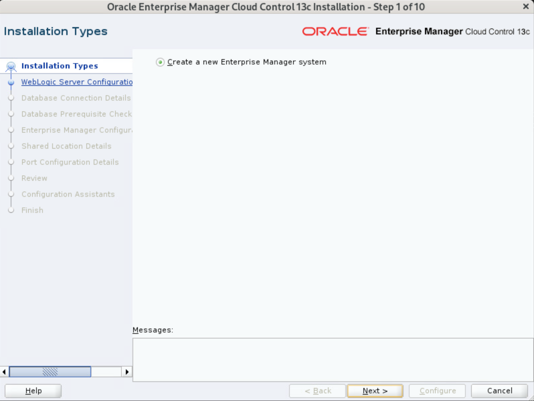Click the Configure button

pos(437,391)
